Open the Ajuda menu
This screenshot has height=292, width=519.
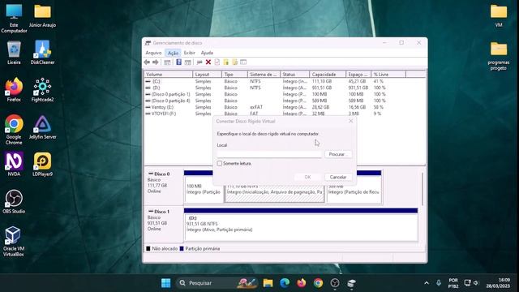click(207, 53)
